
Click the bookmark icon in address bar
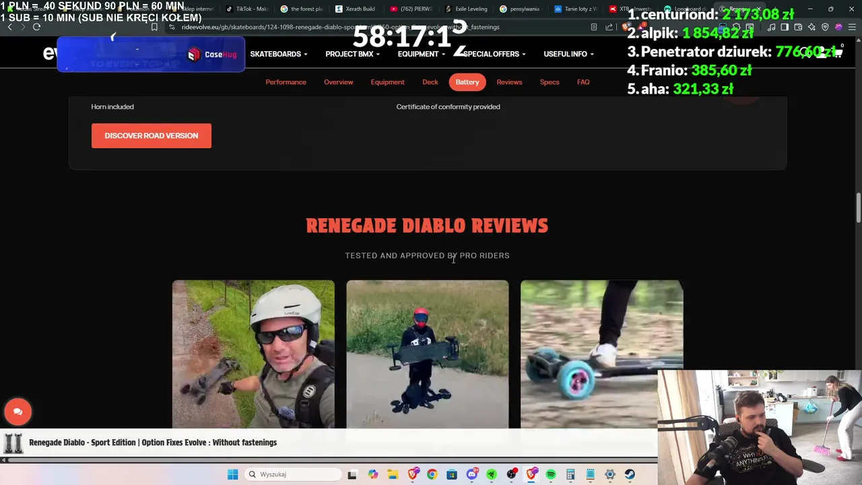coord(154,27)
